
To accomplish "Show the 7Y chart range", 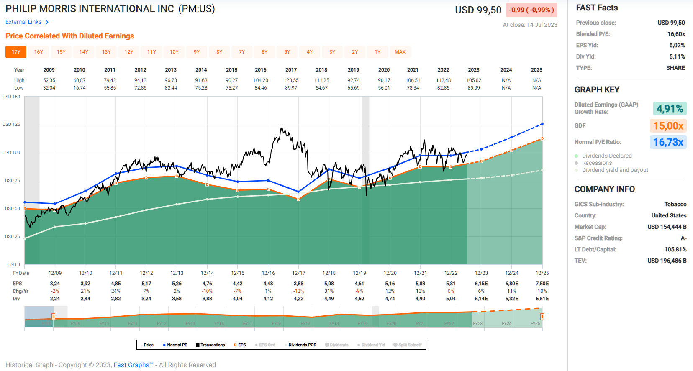I will point(242,52).
